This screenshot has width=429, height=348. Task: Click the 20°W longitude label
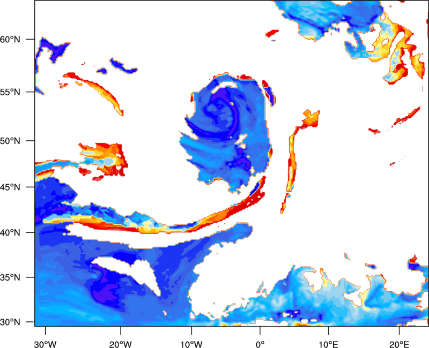pos(120,344)
